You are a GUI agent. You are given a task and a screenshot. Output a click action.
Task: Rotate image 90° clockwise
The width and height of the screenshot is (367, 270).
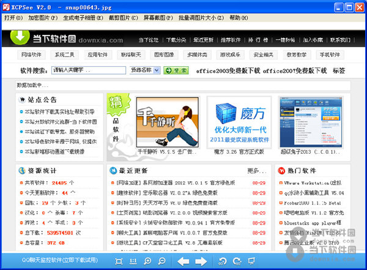(x=237, y=261)
